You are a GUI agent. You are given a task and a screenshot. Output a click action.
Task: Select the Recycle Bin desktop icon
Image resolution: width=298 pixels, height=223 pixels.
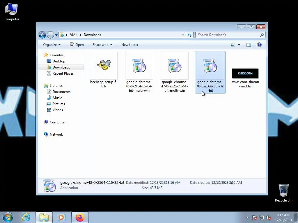coord(283,193)
